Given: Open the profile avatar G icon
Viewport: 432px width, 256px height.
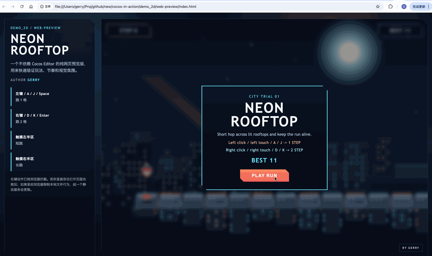Looking at the screenshot, I should tap(404, 7).
